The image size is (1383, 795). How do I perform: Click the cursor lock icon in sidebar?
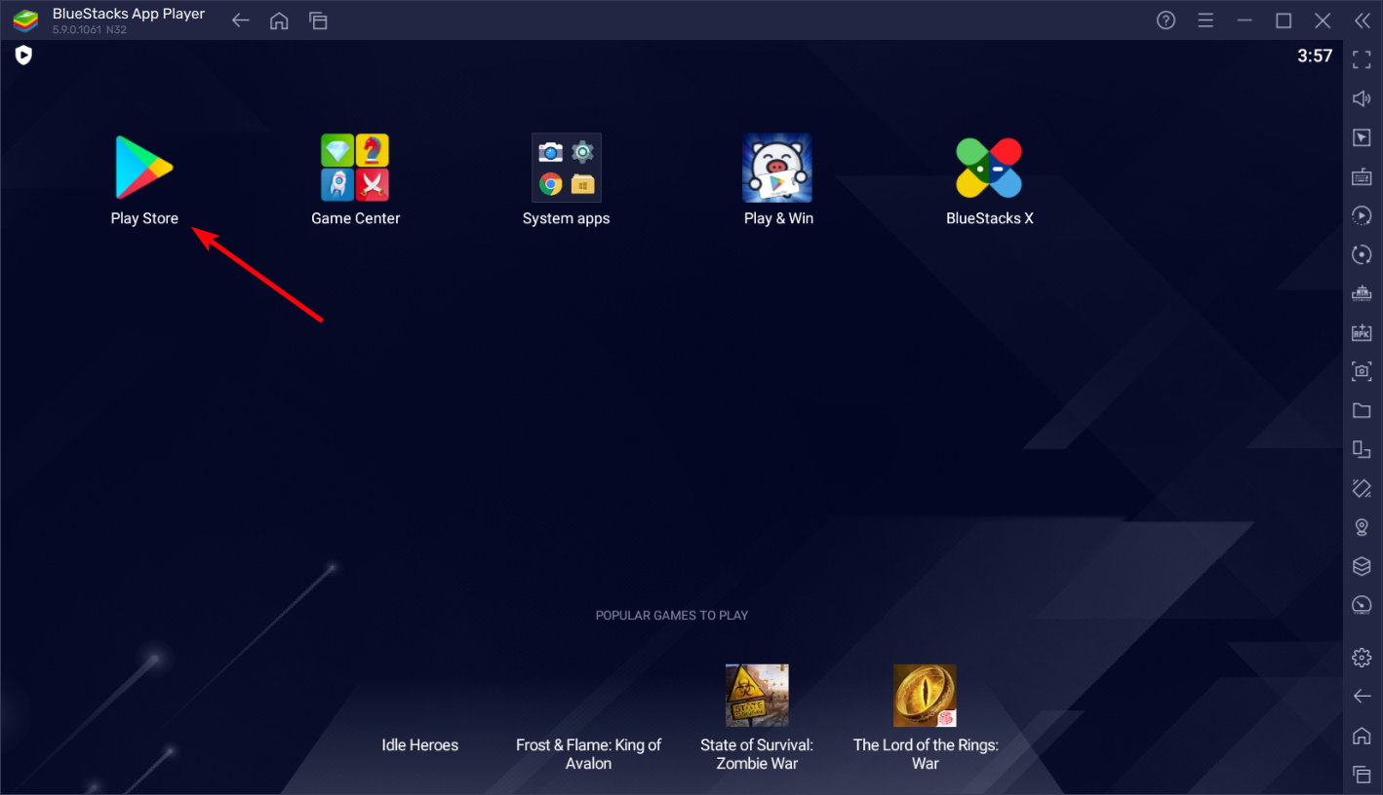[x=1362, y=137]
